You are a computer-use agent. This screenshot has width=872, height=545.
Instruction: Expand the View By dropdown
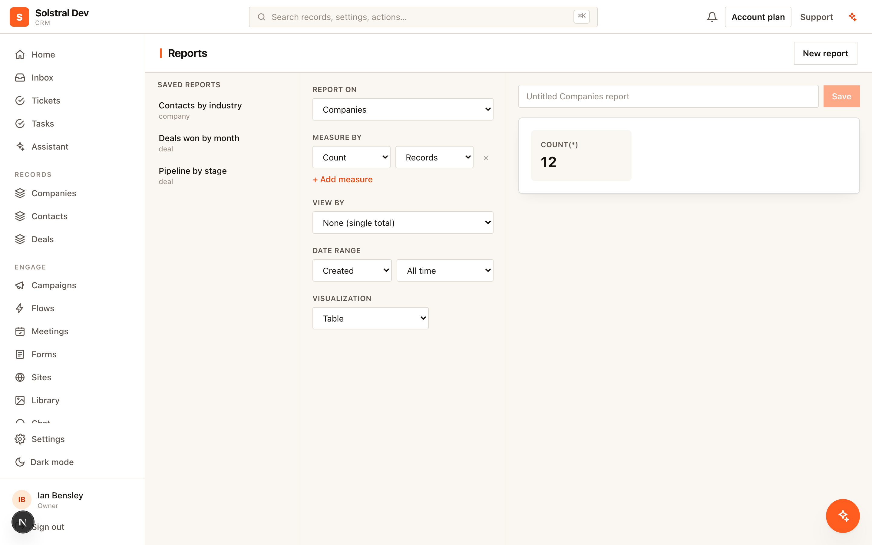(x=402, y=223)
